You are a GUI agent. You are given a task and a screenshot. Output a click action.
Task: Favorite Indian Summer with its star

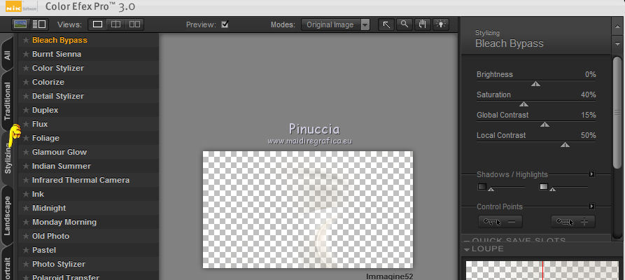[x=26, y=166]
